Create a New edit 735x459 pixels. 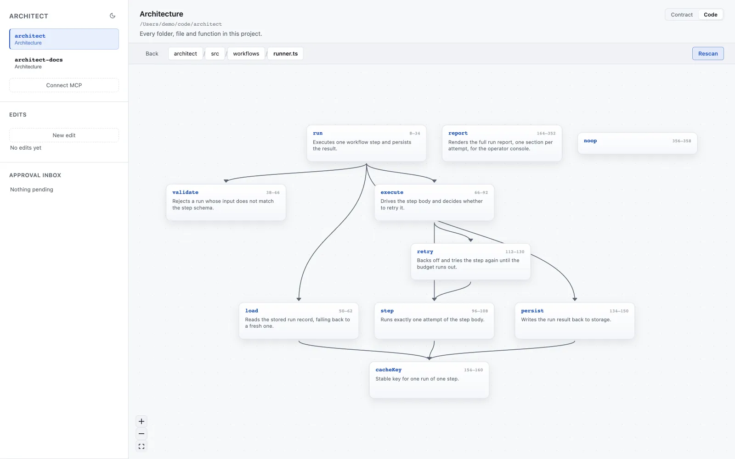64,135
